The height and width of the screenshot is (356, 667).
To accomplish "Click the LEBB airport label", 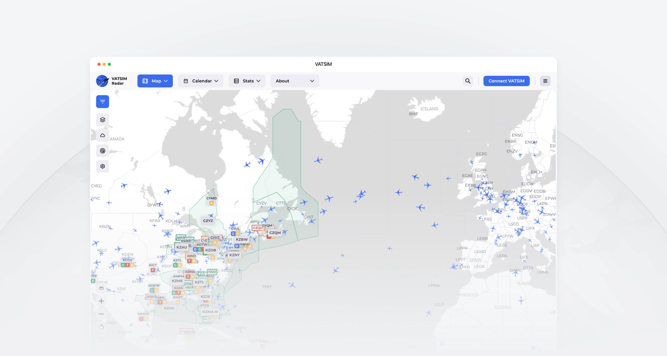I will (x=482, y=239).
